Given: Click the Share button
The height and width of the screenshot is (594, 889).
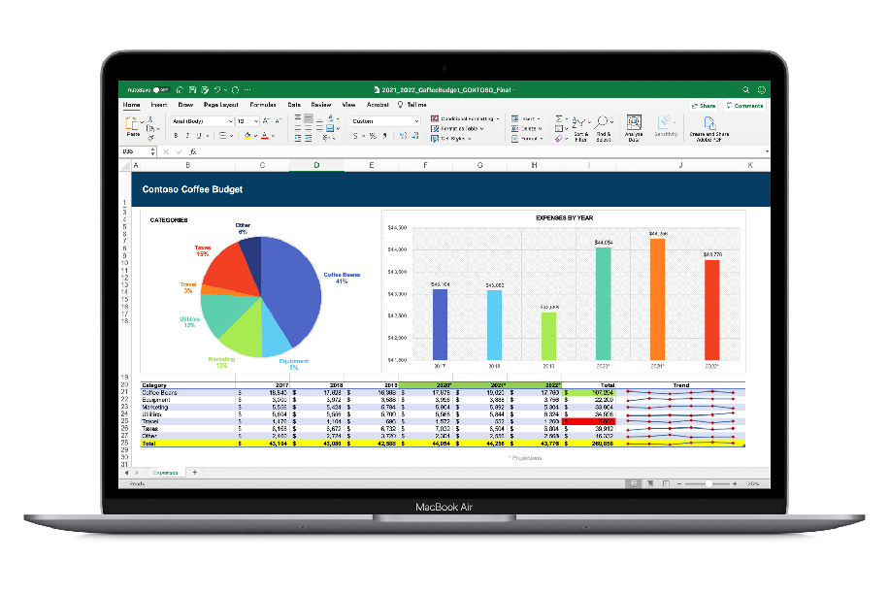Looking at the screenshot, I should [x=704, y=106].
